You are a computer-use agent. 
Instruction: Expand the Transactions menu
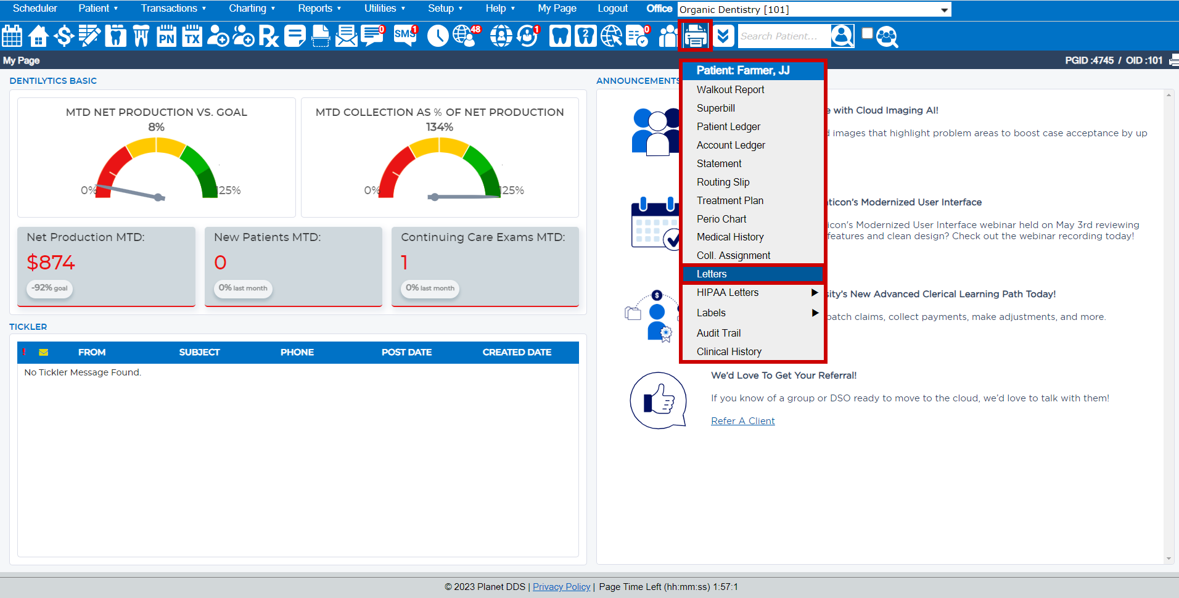pyautogui.click(x=173, y=8)
